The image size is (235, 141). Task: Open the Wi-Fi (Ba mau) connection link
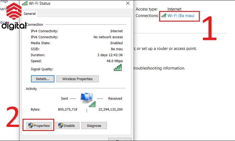(x=181, y=16)
